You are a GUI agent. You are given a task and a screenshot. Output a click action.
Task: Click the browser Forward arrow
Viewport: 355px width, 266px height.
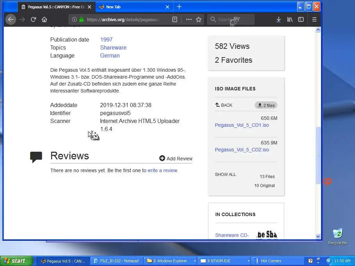pyautogui.click(x=22, y=19)
